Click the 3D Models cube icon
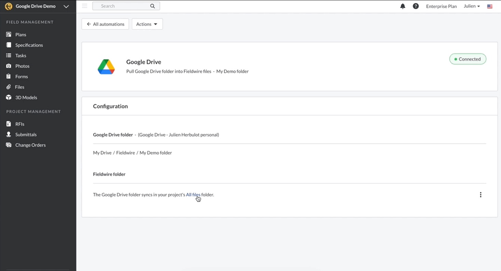The width and height of the screenshot is (501, 271). point(9,97)
